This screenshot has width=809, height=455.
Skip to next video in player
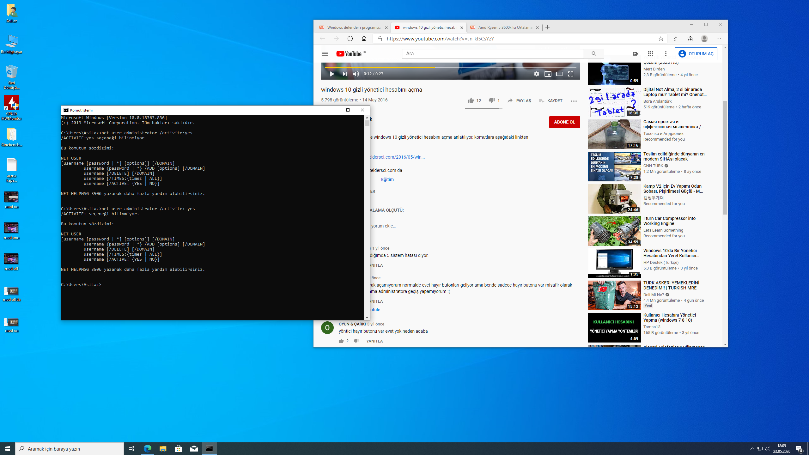(x=345, y=74)
